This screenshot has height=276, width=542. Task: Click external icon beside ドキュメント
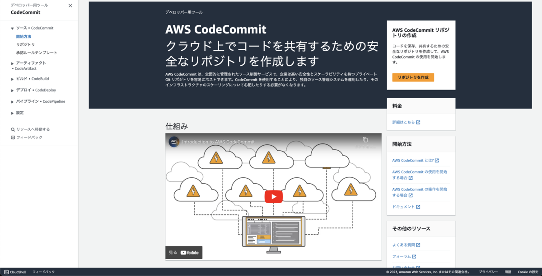[x=418, y=207]
